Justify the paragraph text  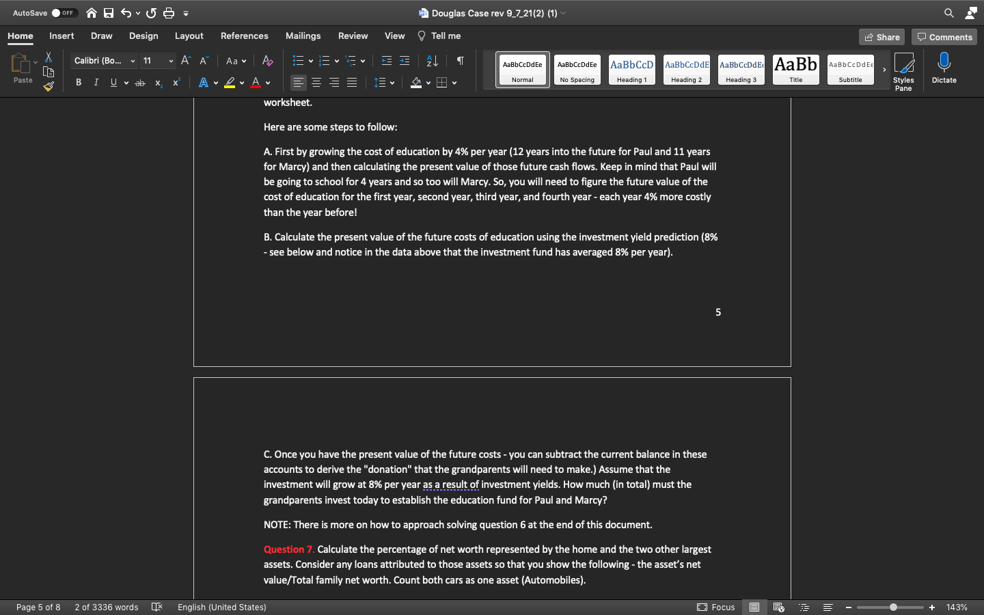coord(352,83)
